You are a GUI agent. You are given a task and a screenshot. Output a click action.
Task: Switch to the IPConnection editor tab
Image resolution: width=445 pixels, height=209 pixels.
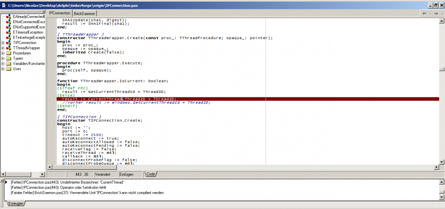(60, 13)
